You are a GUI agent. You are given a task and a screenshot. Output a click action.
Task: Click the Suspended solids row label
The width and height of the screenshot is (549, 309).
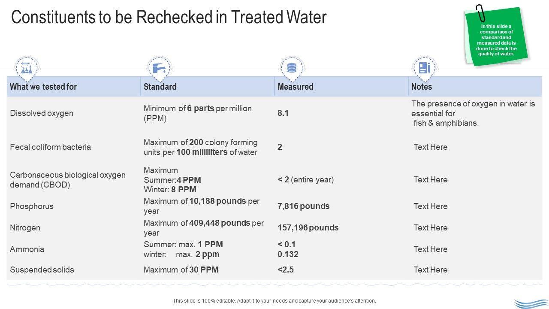pos(42,270)
